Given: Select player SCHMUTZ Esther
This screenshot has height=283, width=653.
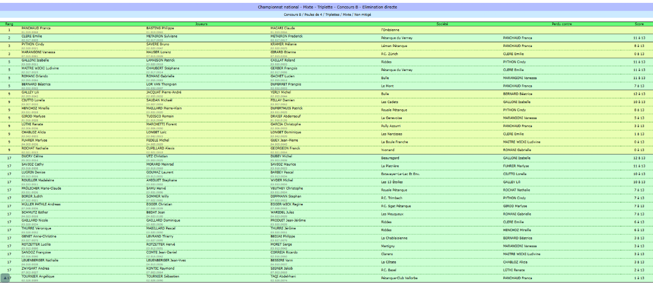Looking at the screenshot, I should point(35,212).
